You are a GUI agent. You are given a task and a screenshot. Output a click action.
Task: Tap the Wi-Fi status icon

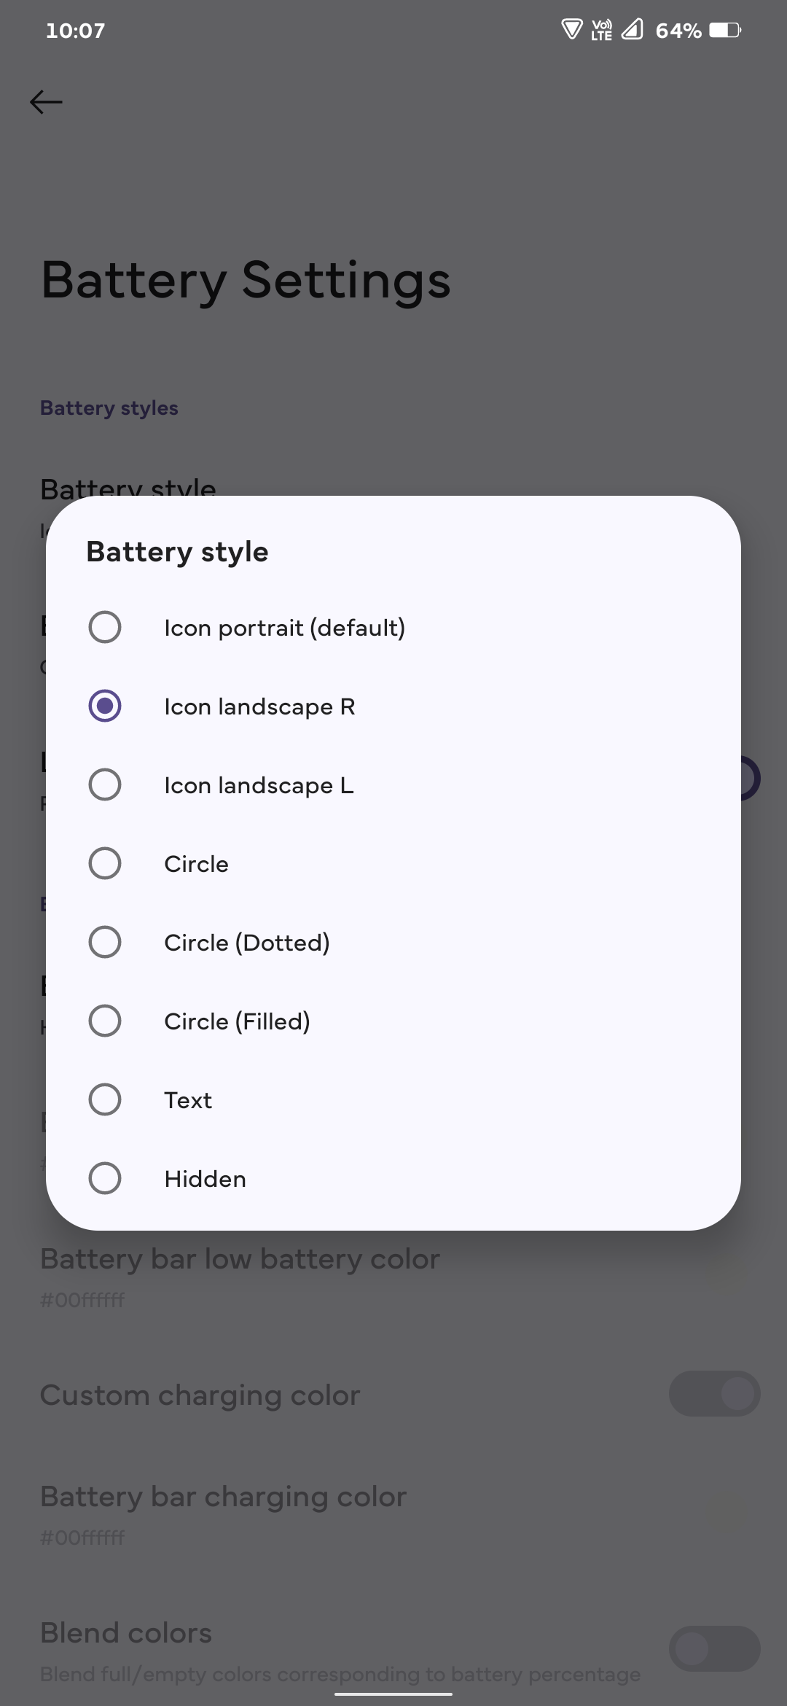[572, 30]
